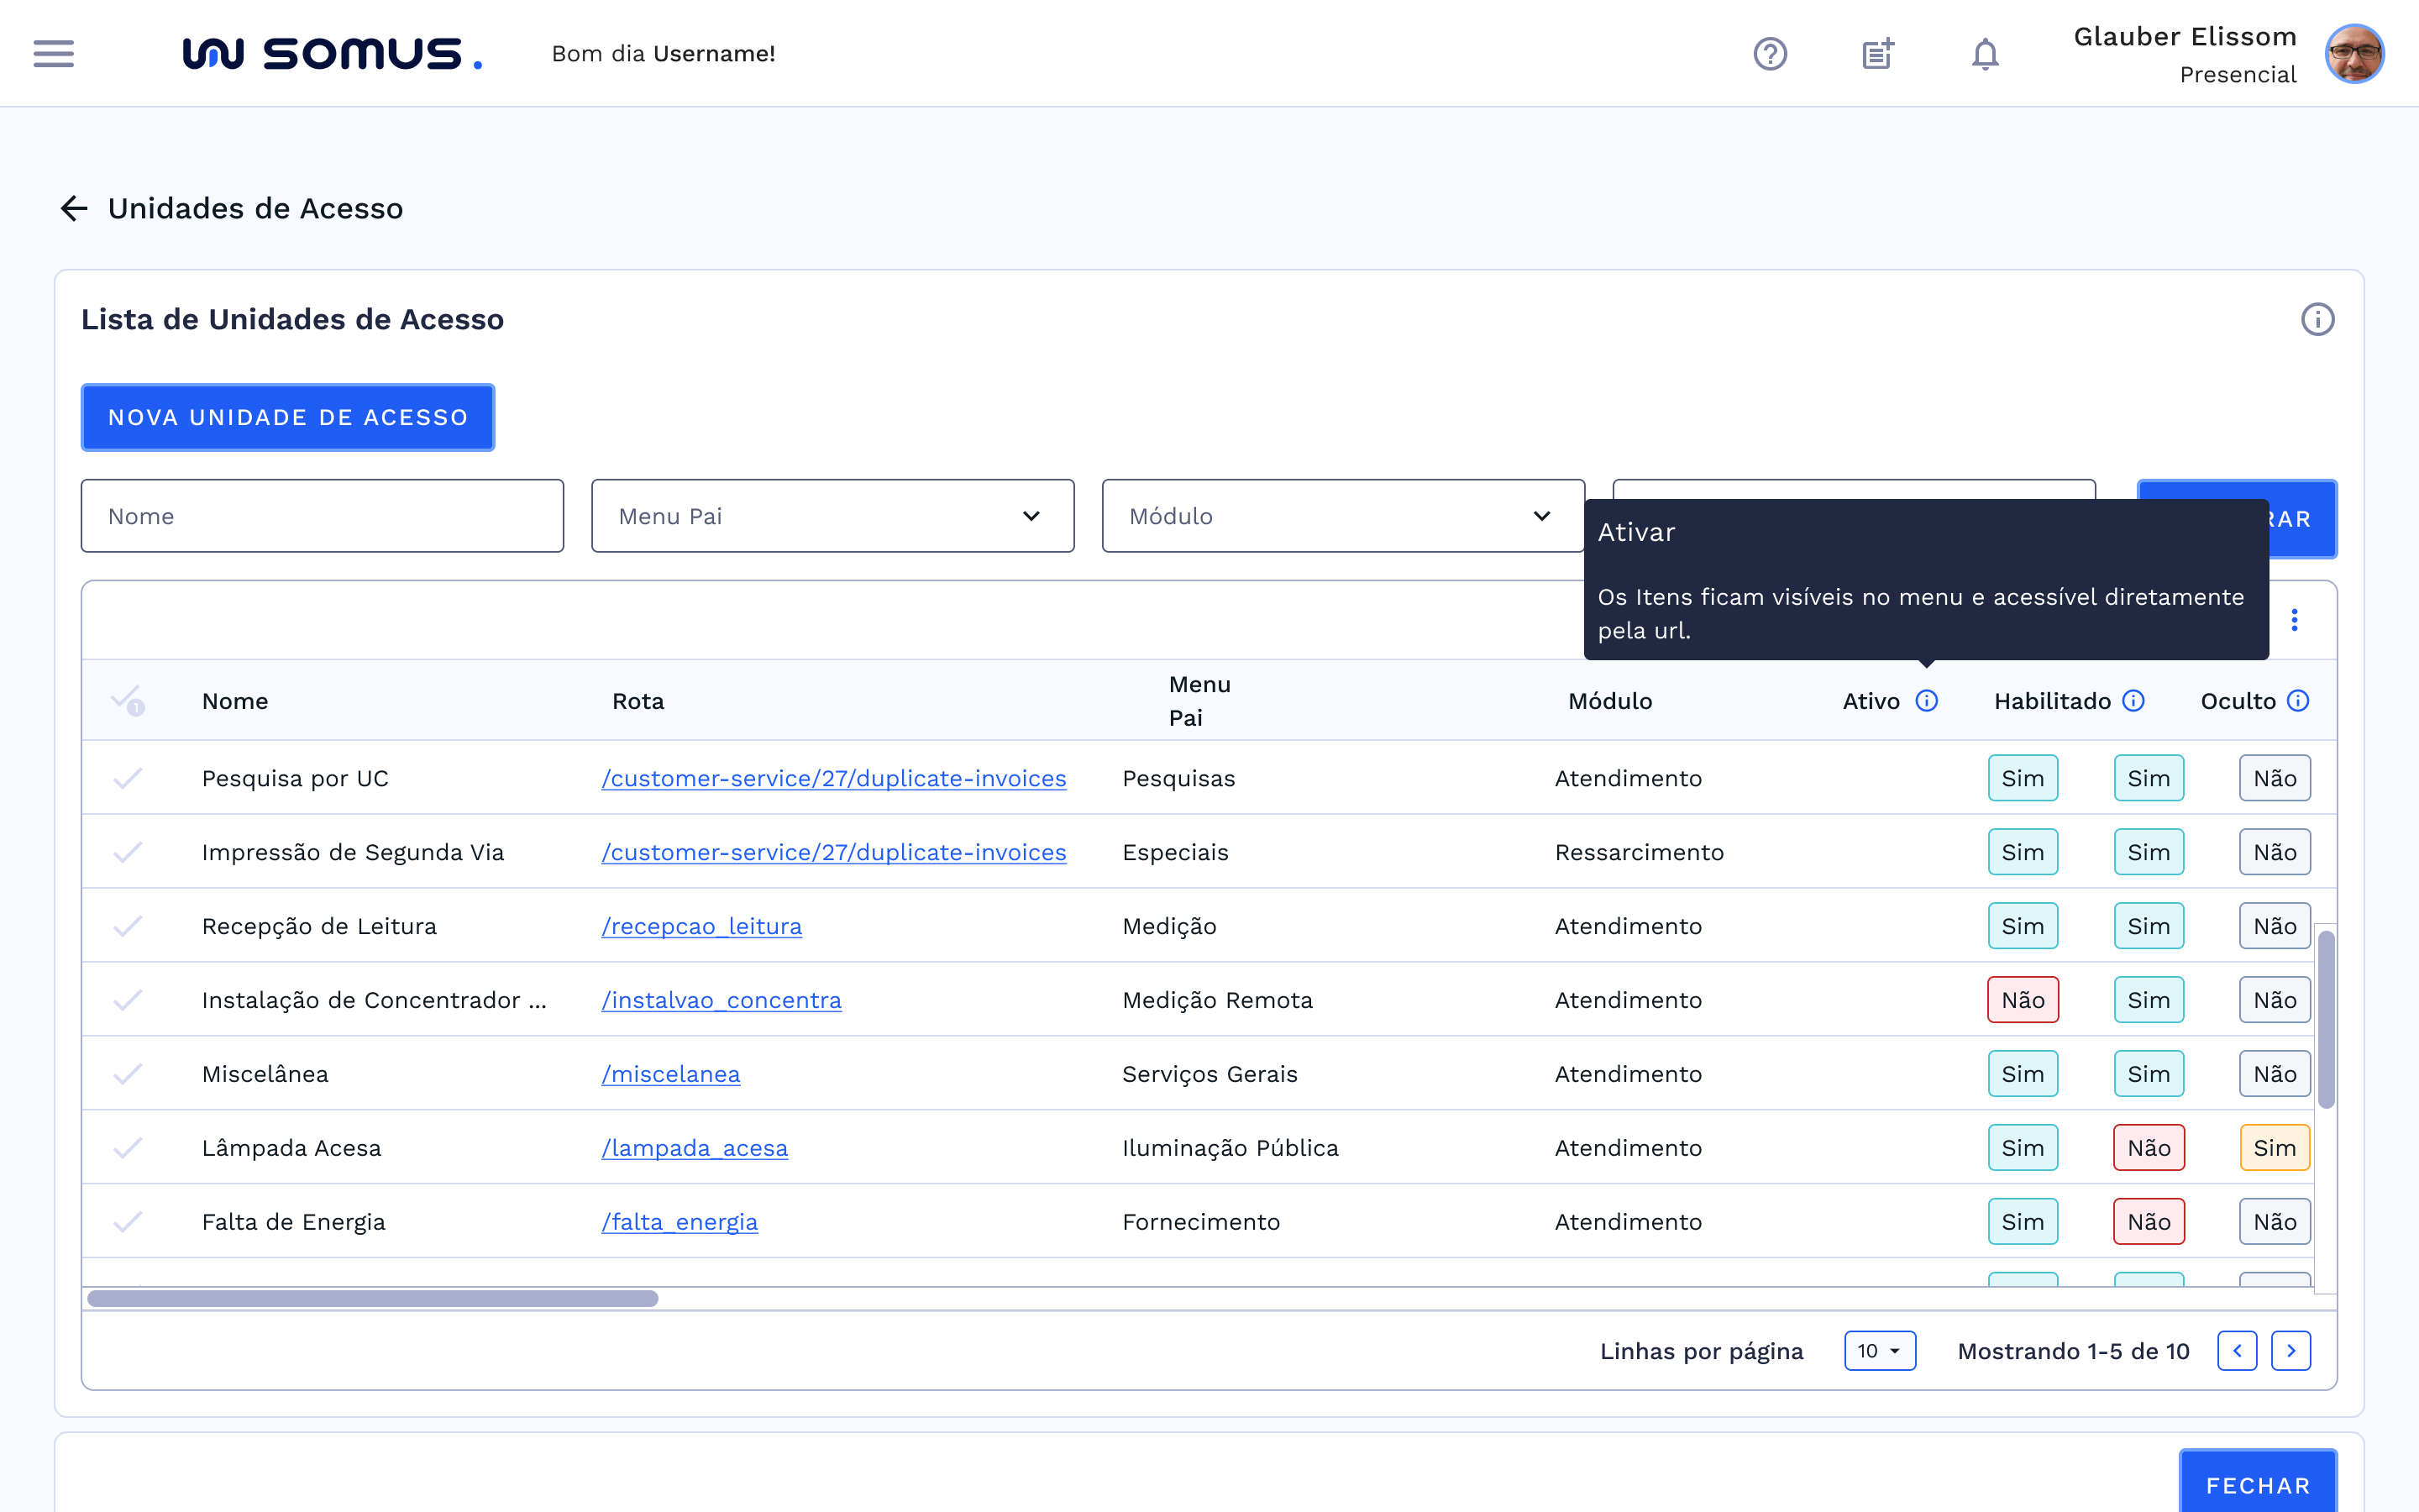Toggle the select-all header checkmark
Viewport: 2419px width, 1512px height.
(x=127, y=699)
